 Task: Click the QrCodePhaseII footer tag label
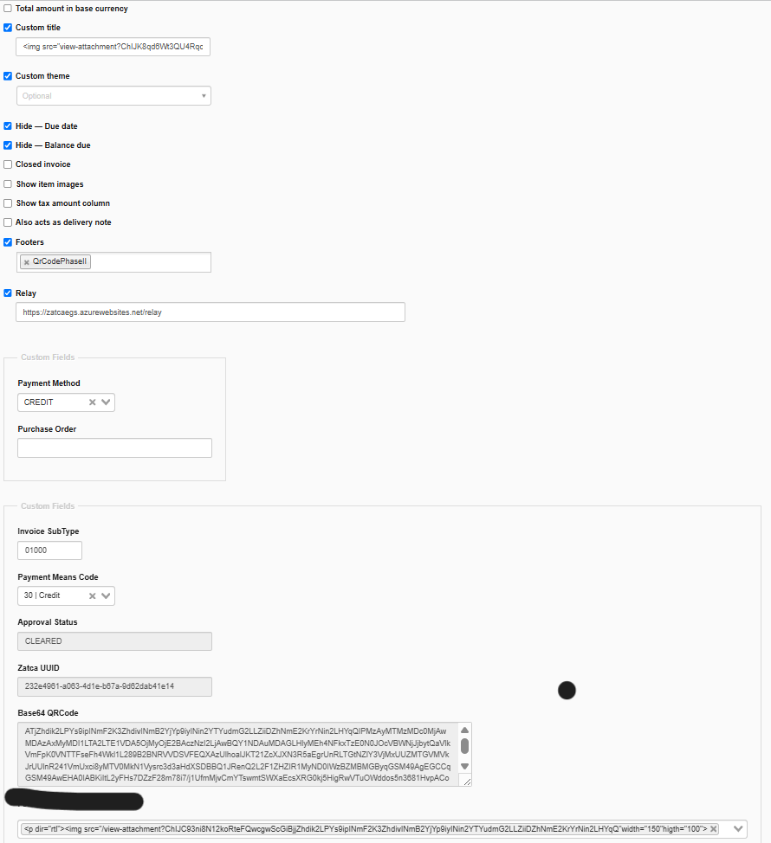coord(60,261)
